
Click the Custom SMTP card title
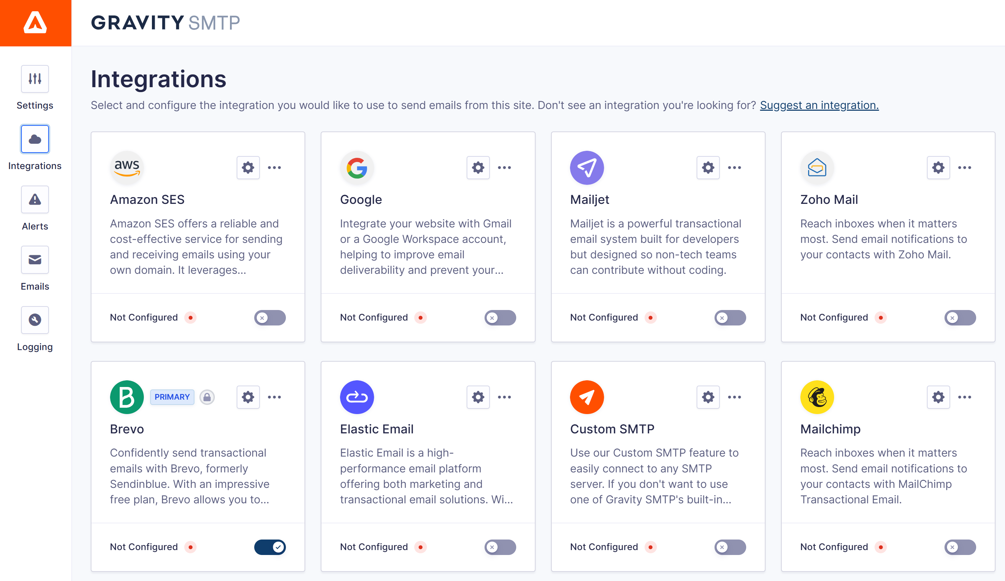612,429
